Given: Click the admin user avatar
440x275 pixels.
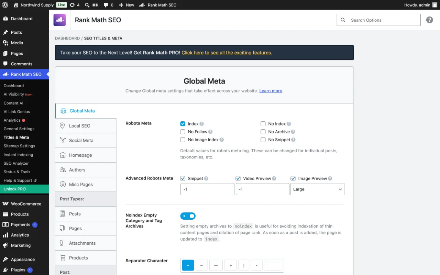Looking at the screenshot, I should pyautogui.click(x=435, y=5).
